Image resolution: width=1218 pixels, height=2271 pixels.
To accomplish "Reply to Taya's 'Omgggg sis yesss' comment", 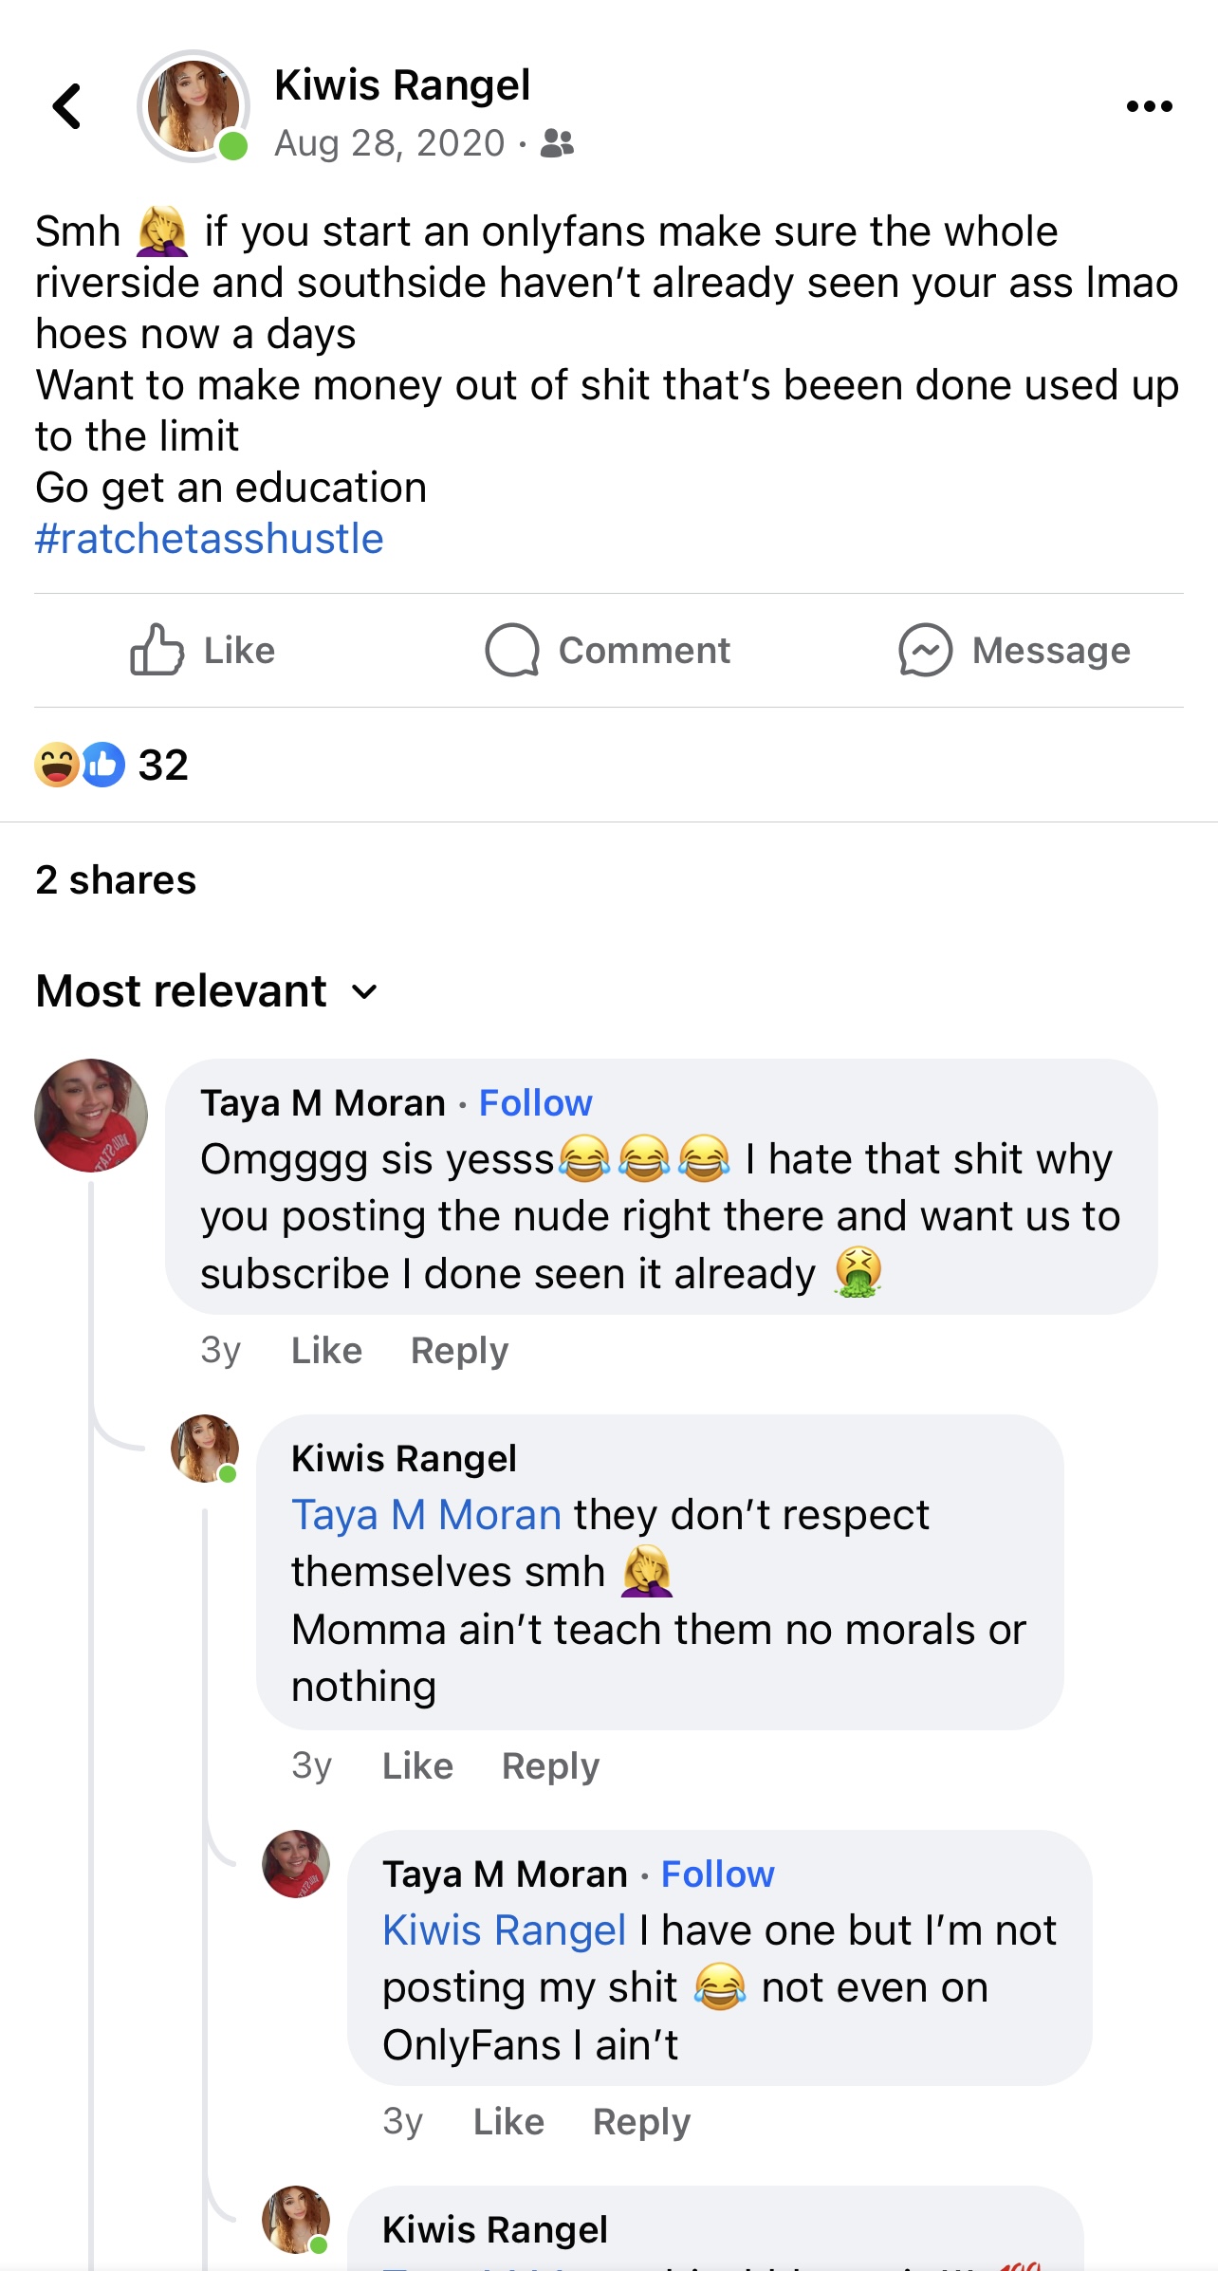I will [x=459, y=1350].
